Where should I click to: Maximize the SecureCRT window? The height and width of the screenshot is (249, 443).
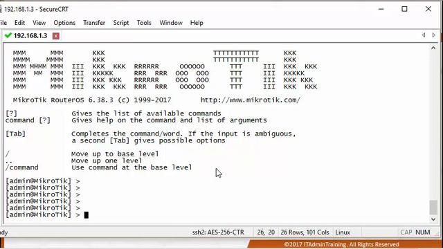pyautogui.click(x=404, y=9)
